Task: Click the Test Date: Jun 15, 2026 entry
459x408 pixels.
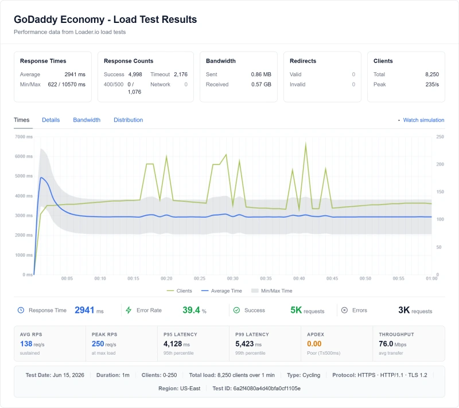Action: tap(55, 375)
